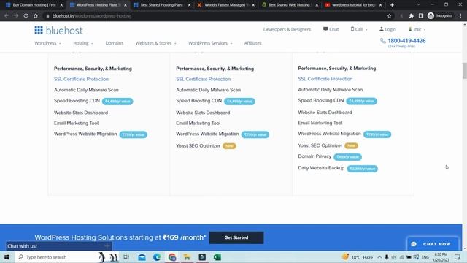The height and width of the screenshot is (263, 467).
Task: Open the Affiliates menu item
Action: [253, 43]
